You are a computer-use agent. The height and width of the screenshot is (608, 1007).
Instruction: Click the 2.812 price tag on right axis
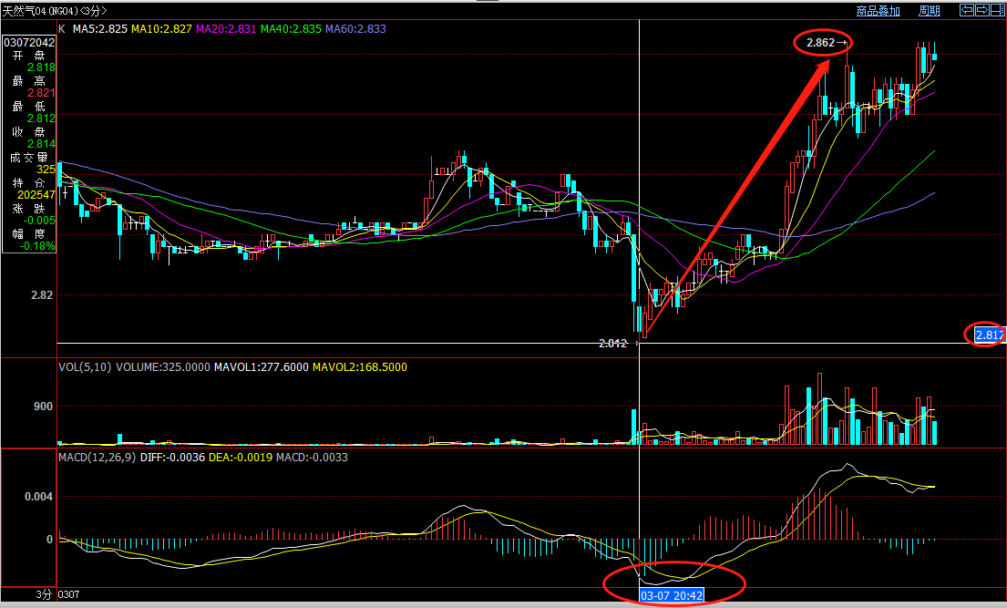pyautogui.click(x=989, y=335)
